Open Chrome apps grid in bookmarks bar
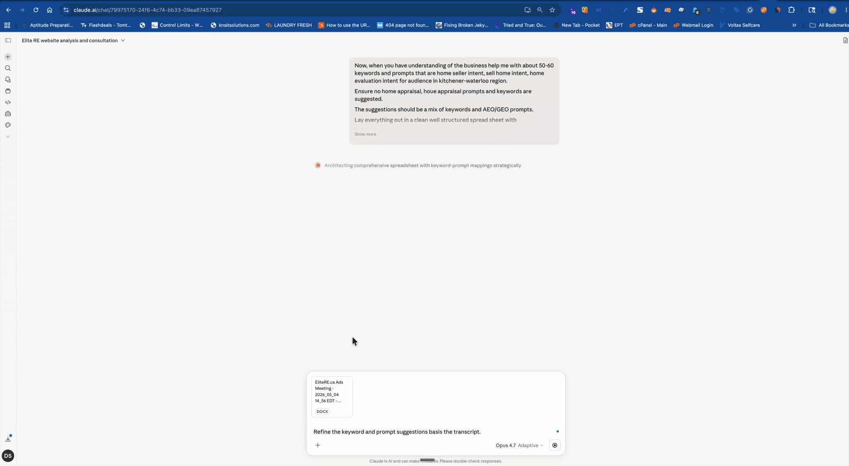 [x=7, y=25]
